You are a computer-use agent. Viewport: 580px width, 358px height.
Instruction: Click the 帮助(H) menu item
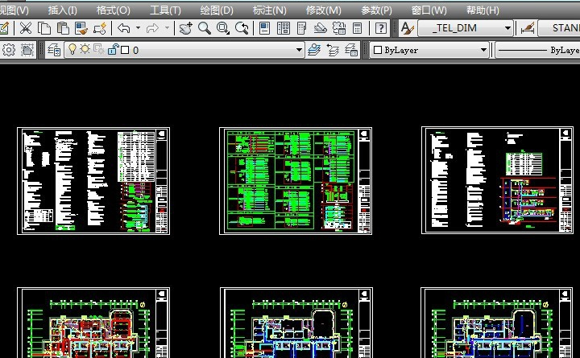click(x=483, y=10)
